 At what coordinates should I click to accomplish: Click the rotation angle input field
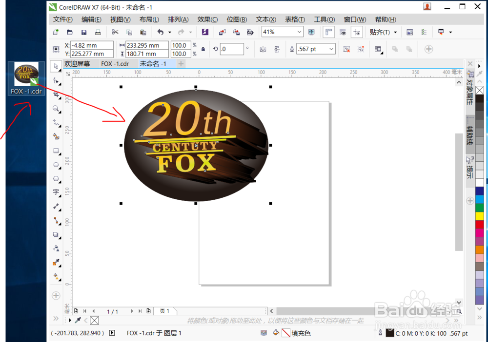pyautogui.click(x=232, y=49)
